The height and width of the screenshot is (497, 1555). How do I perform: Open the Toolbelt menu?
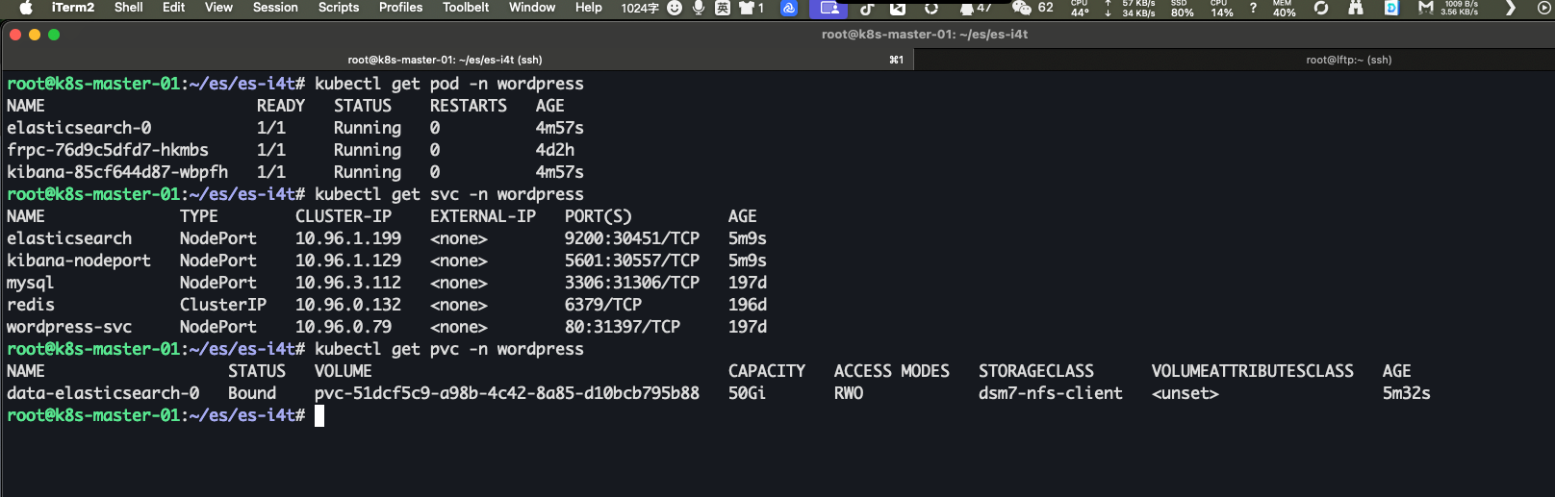(466, 8)
